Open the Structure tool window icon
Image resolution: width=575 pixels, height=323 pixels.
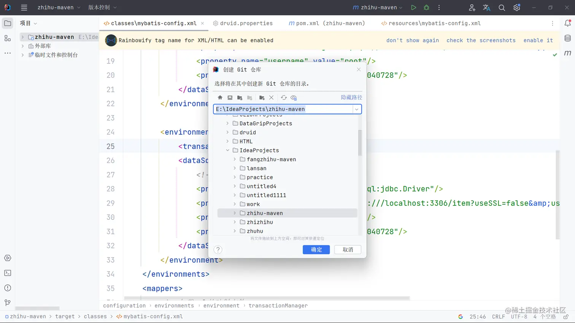8,38
